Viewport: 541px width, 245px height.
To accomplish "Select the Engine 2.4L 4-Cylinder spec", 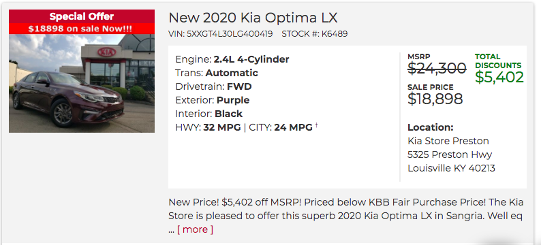I will [x=232, y=60].
